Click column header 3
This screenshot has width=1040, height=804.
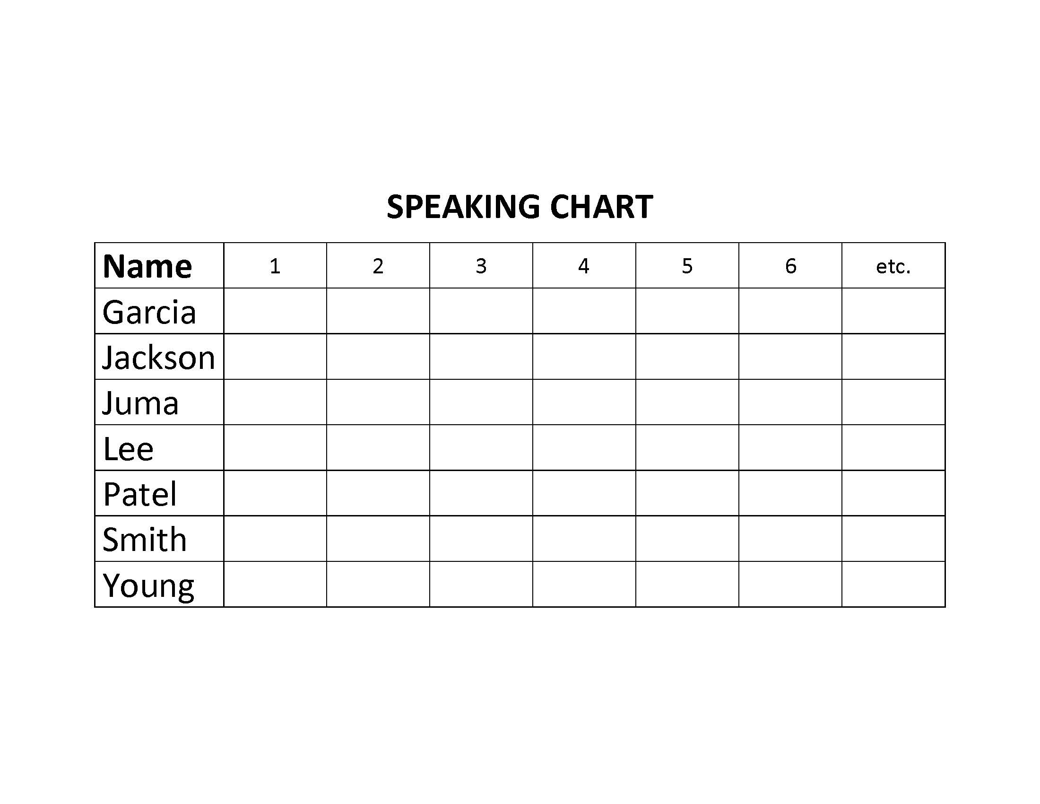coord(481,265)
